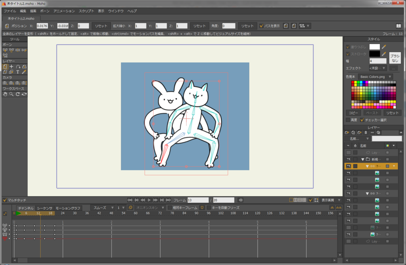Image resolution: width=406 pixels, height=265 pixels.
Task: Enable the 相対キーフレーム checkbox
Action: pos(170,208)
